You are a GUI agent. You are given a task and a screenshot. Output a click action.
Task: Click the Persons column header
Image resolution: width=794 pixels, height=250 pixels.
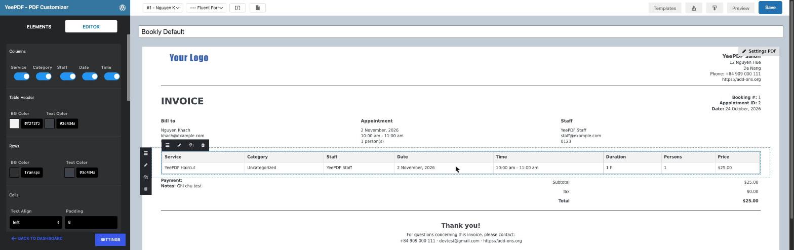pyautogui.click(x=688, y=157)
